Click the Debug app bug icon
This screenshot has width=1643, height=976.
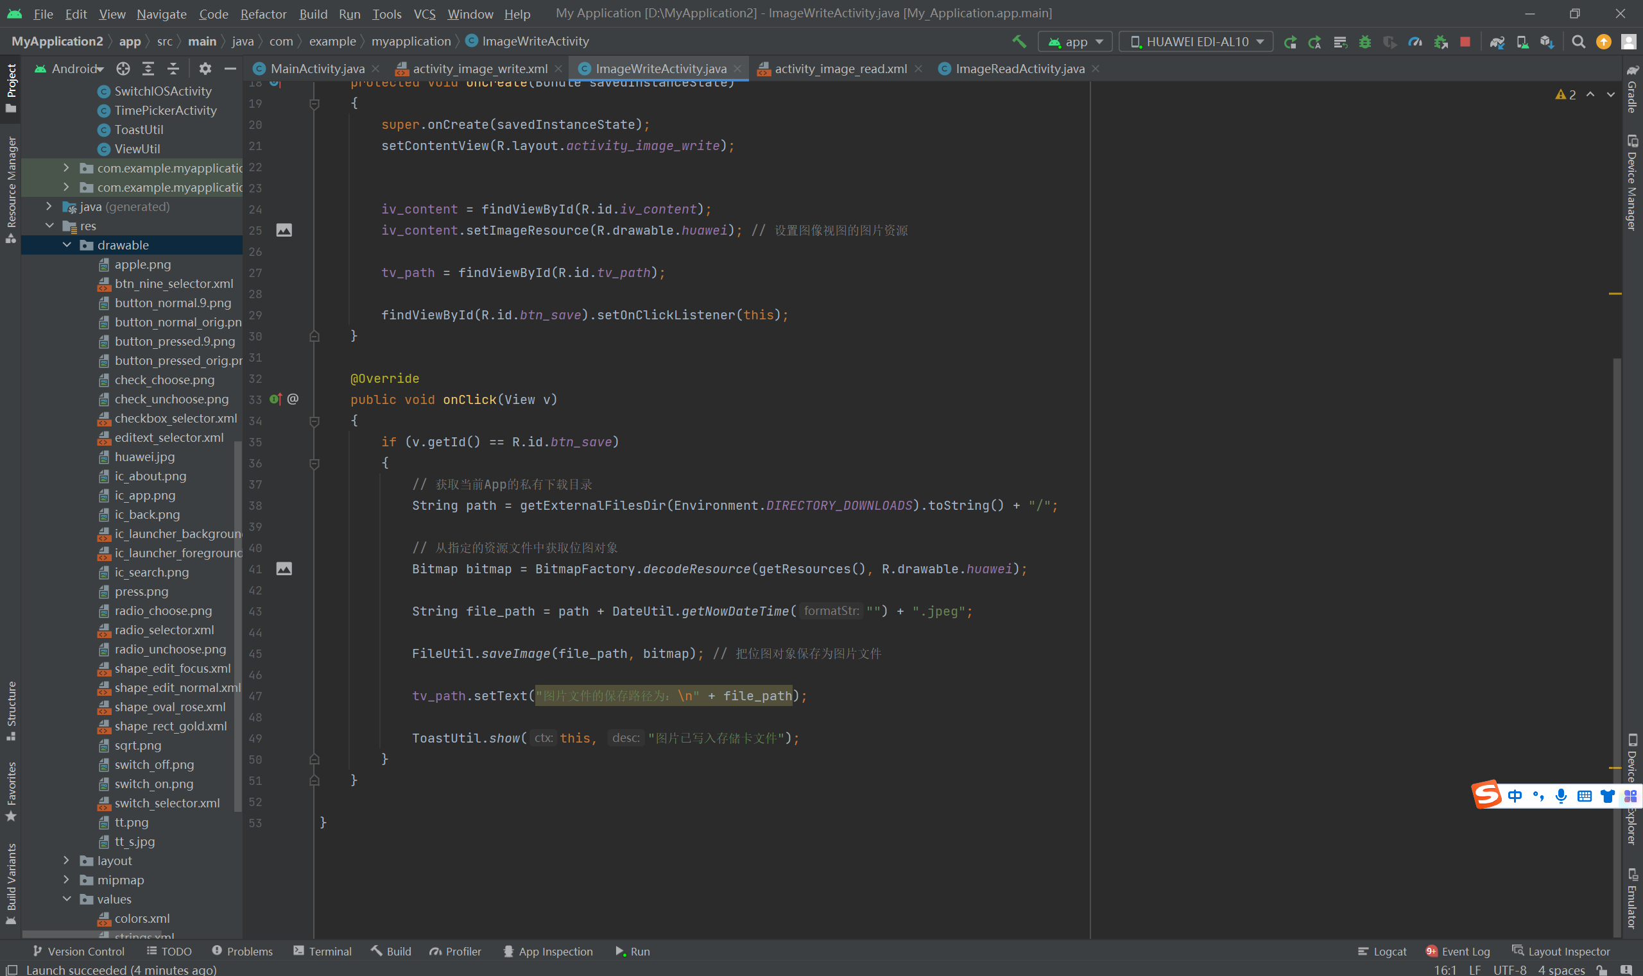pyautogui.click(x=1364, y=42)
